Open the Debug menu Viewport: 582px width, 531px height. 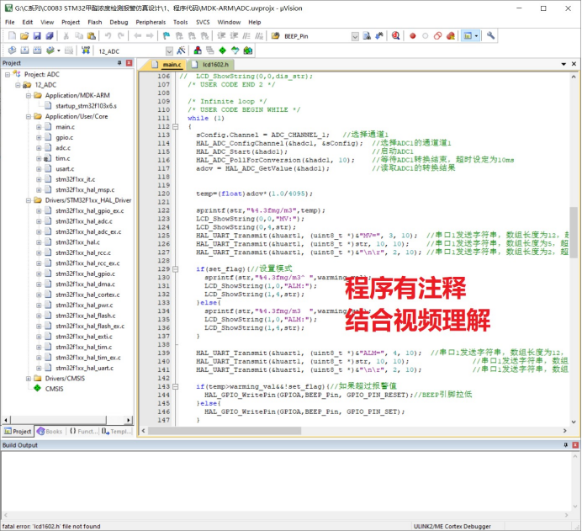tap(119, 22)
